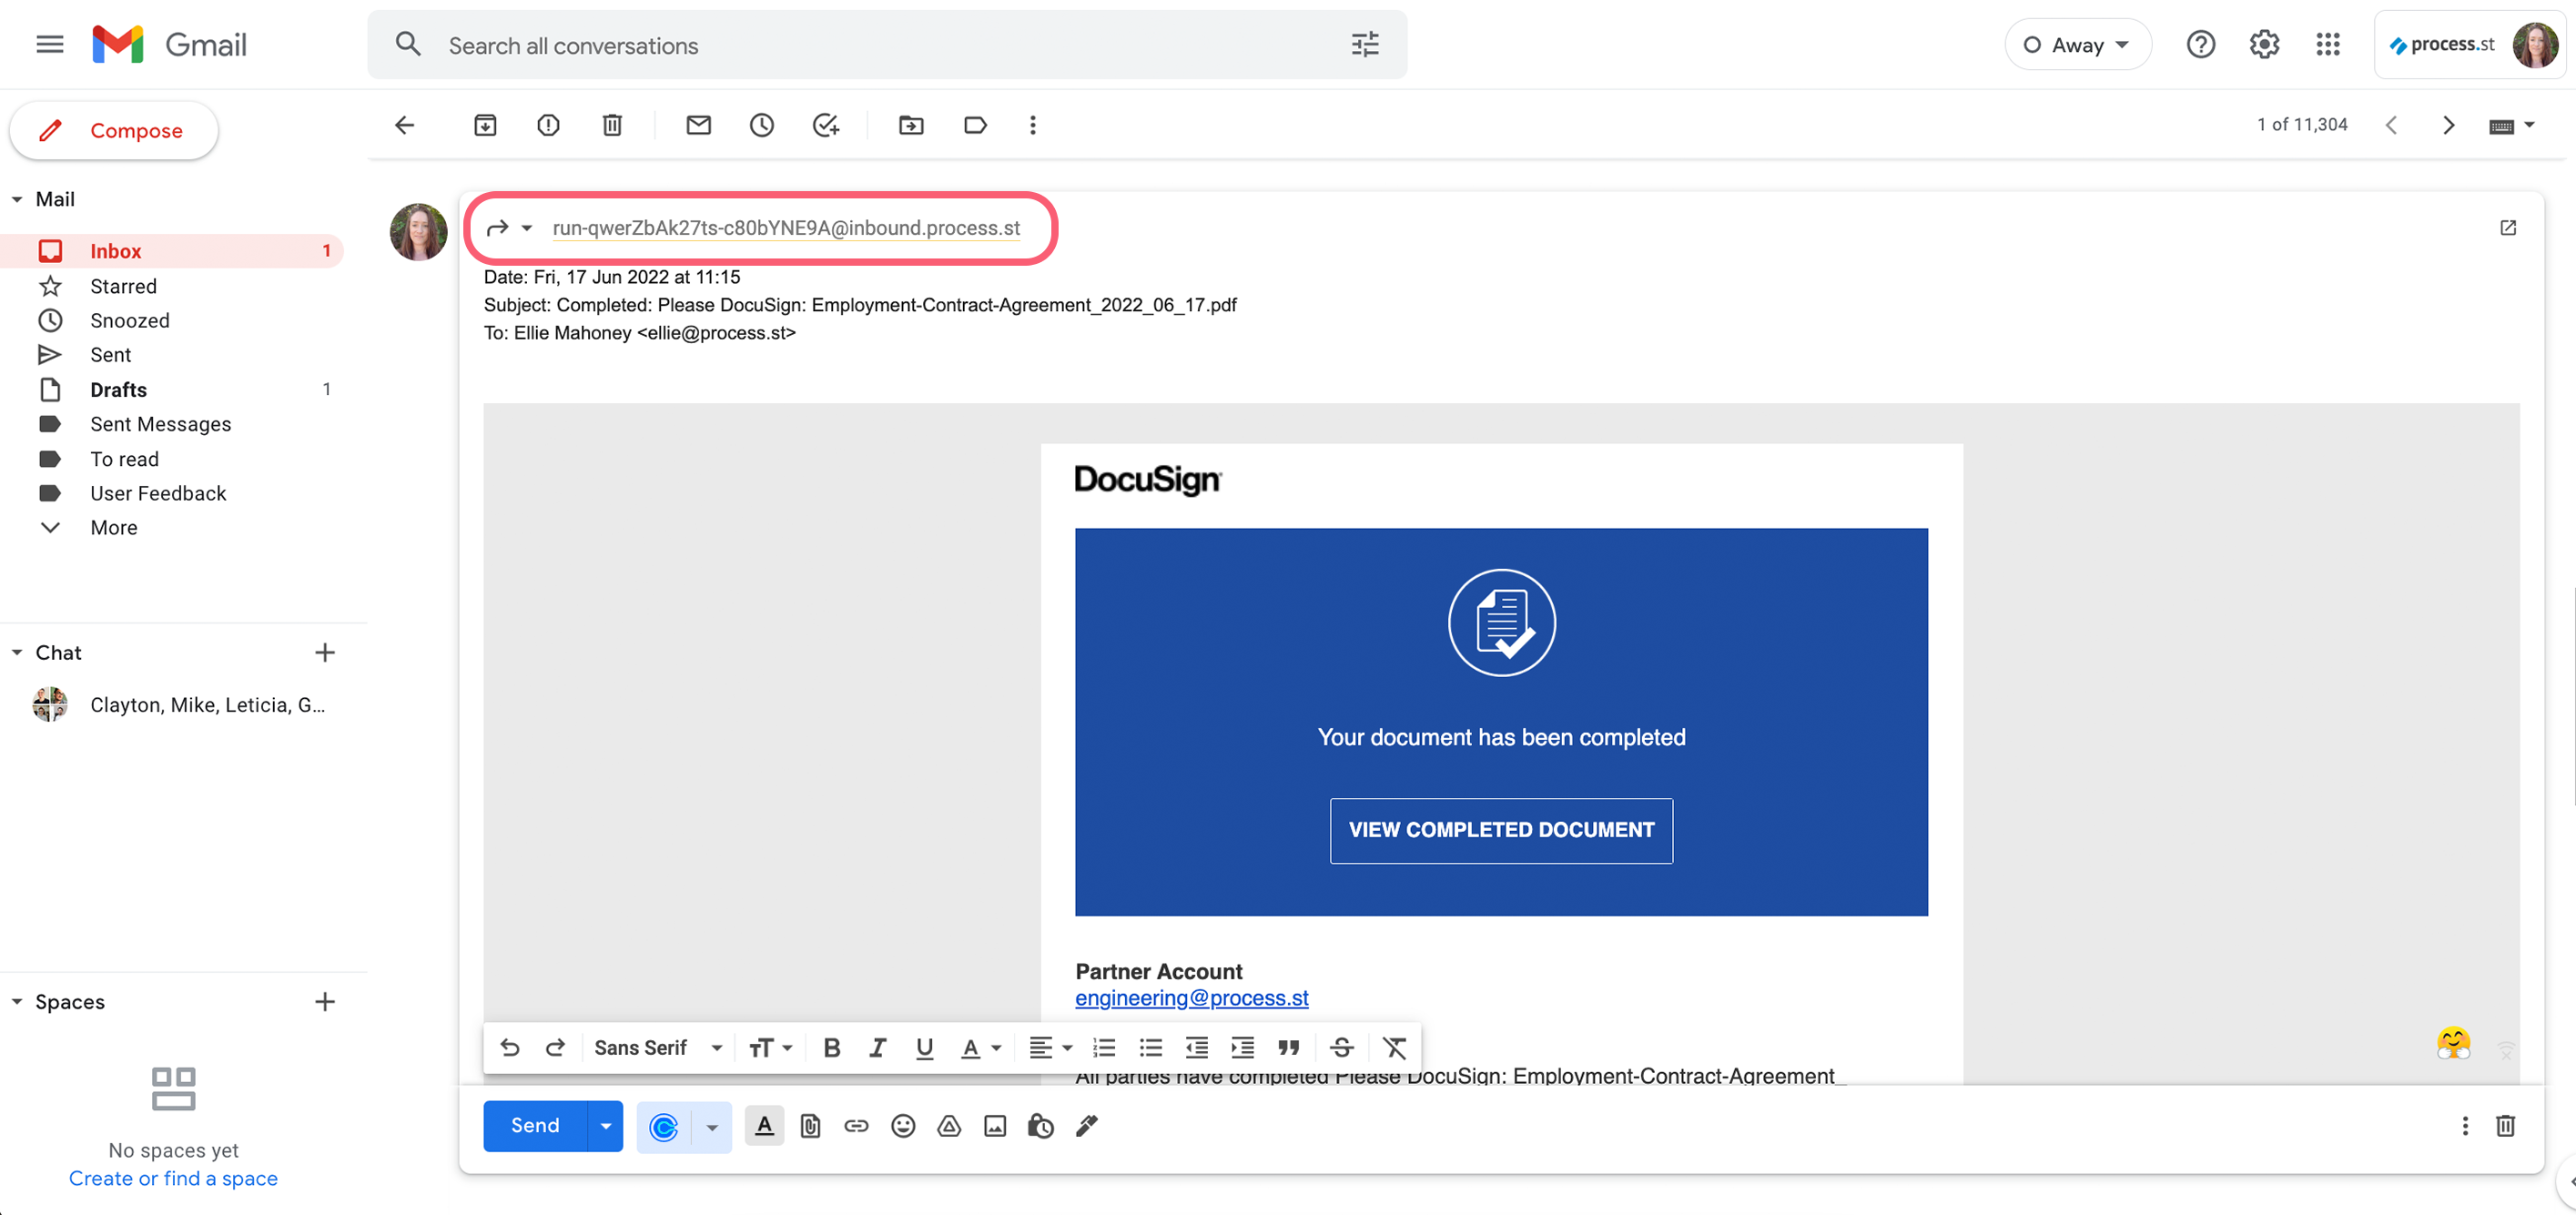Screen dimensions: 2576x1215
Task: Open the type of response dropdown arrow
Action: coord(526,228)
